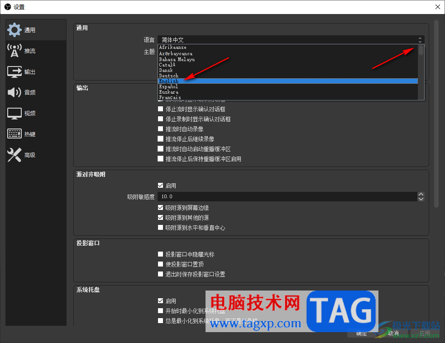The image size is (445, 343).
Task: Click the language list scrollbar thumb
Action: [421, 50]
